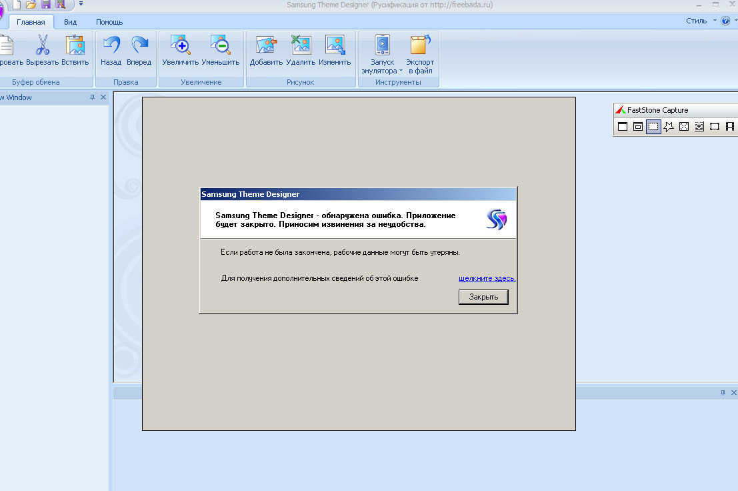Close the bottom panel

click(x=734, y=393)
